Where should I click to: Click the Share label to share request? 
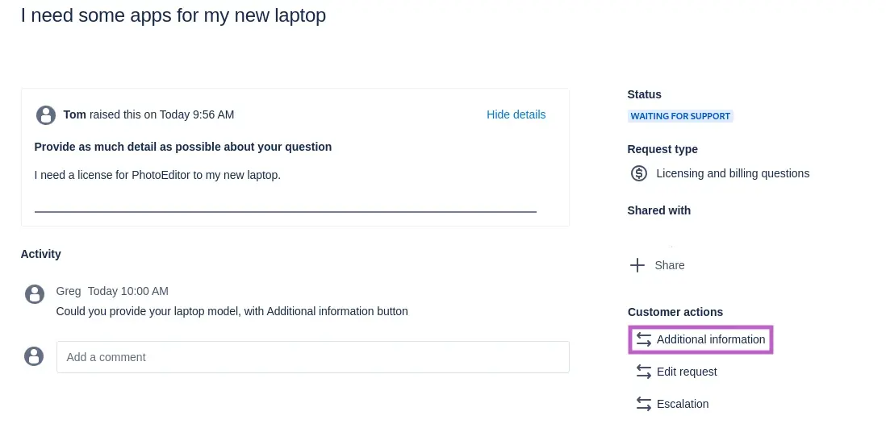[670, 265]
